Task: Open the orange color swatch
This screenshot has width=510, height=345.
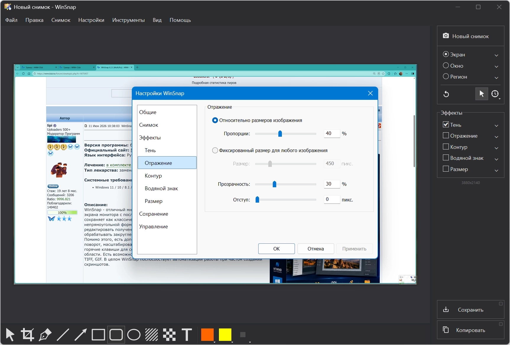Action: pyautogui.click(x=207, y=335)
